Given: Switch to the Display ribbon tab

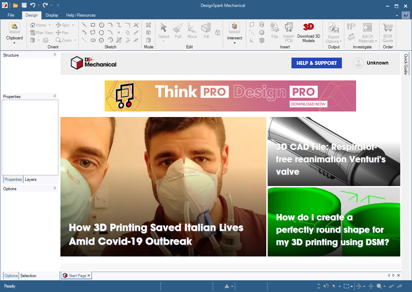Looking at the screenshot, I should (52, 15).
